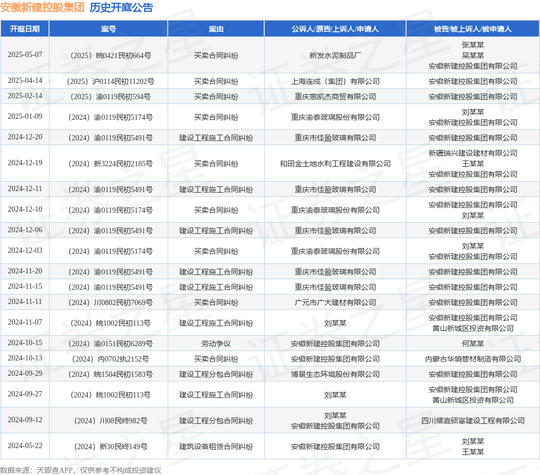Click date cell 2024-05-22
The image size is (540, 475).
(x=25, y=445)
